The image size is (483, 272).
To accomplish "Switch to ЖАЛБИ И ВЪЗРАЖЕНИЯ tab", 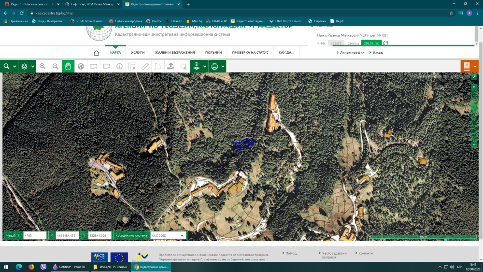I will click(x=175, y=53).
